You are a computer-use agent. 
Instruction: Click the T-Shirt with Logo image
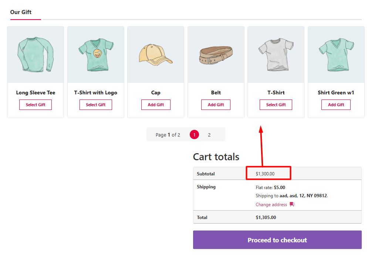96,55
